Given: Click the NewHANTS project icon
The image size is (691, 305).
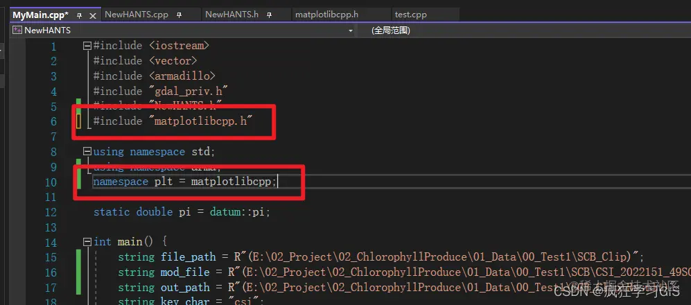Looking at the screenshot, I should (x=17, y=31).
